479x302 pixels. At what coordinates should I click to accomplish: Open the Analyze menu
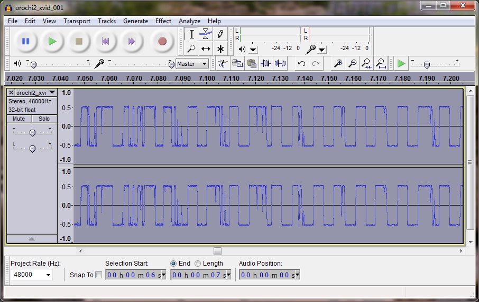[x=189, y=21]
